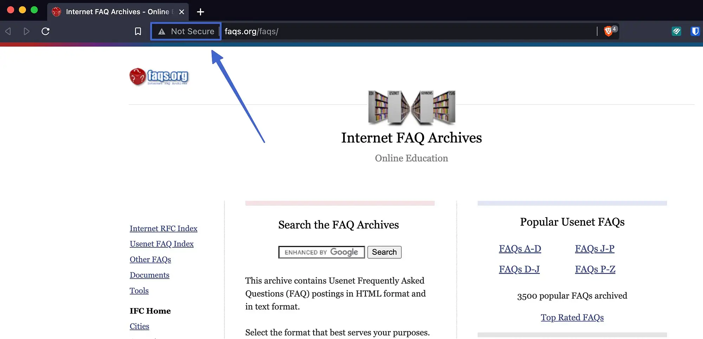Screen dimensions: 703x339
Task: Click the Internet FAQ Archives page heading
Action: click(412, 138)
